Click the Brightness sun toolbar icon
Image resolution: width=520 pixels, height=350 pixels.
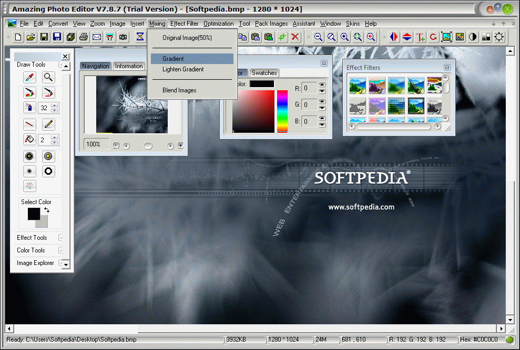click(499, 37)
